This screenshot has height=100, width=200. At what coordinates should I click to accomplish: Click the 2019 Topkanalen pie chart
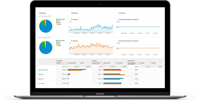pyautogui.click(x=46, y=47)
